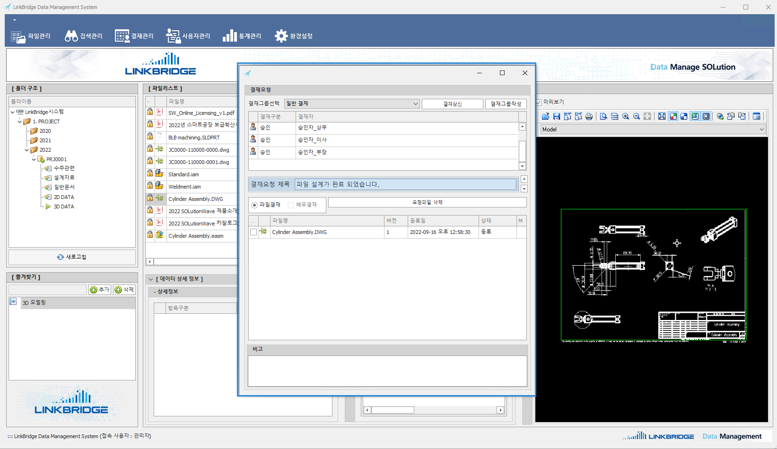Viewport: 777px width, 449px height.
Task: Export preview as BMP icon
Action: [x=567, y=116]
